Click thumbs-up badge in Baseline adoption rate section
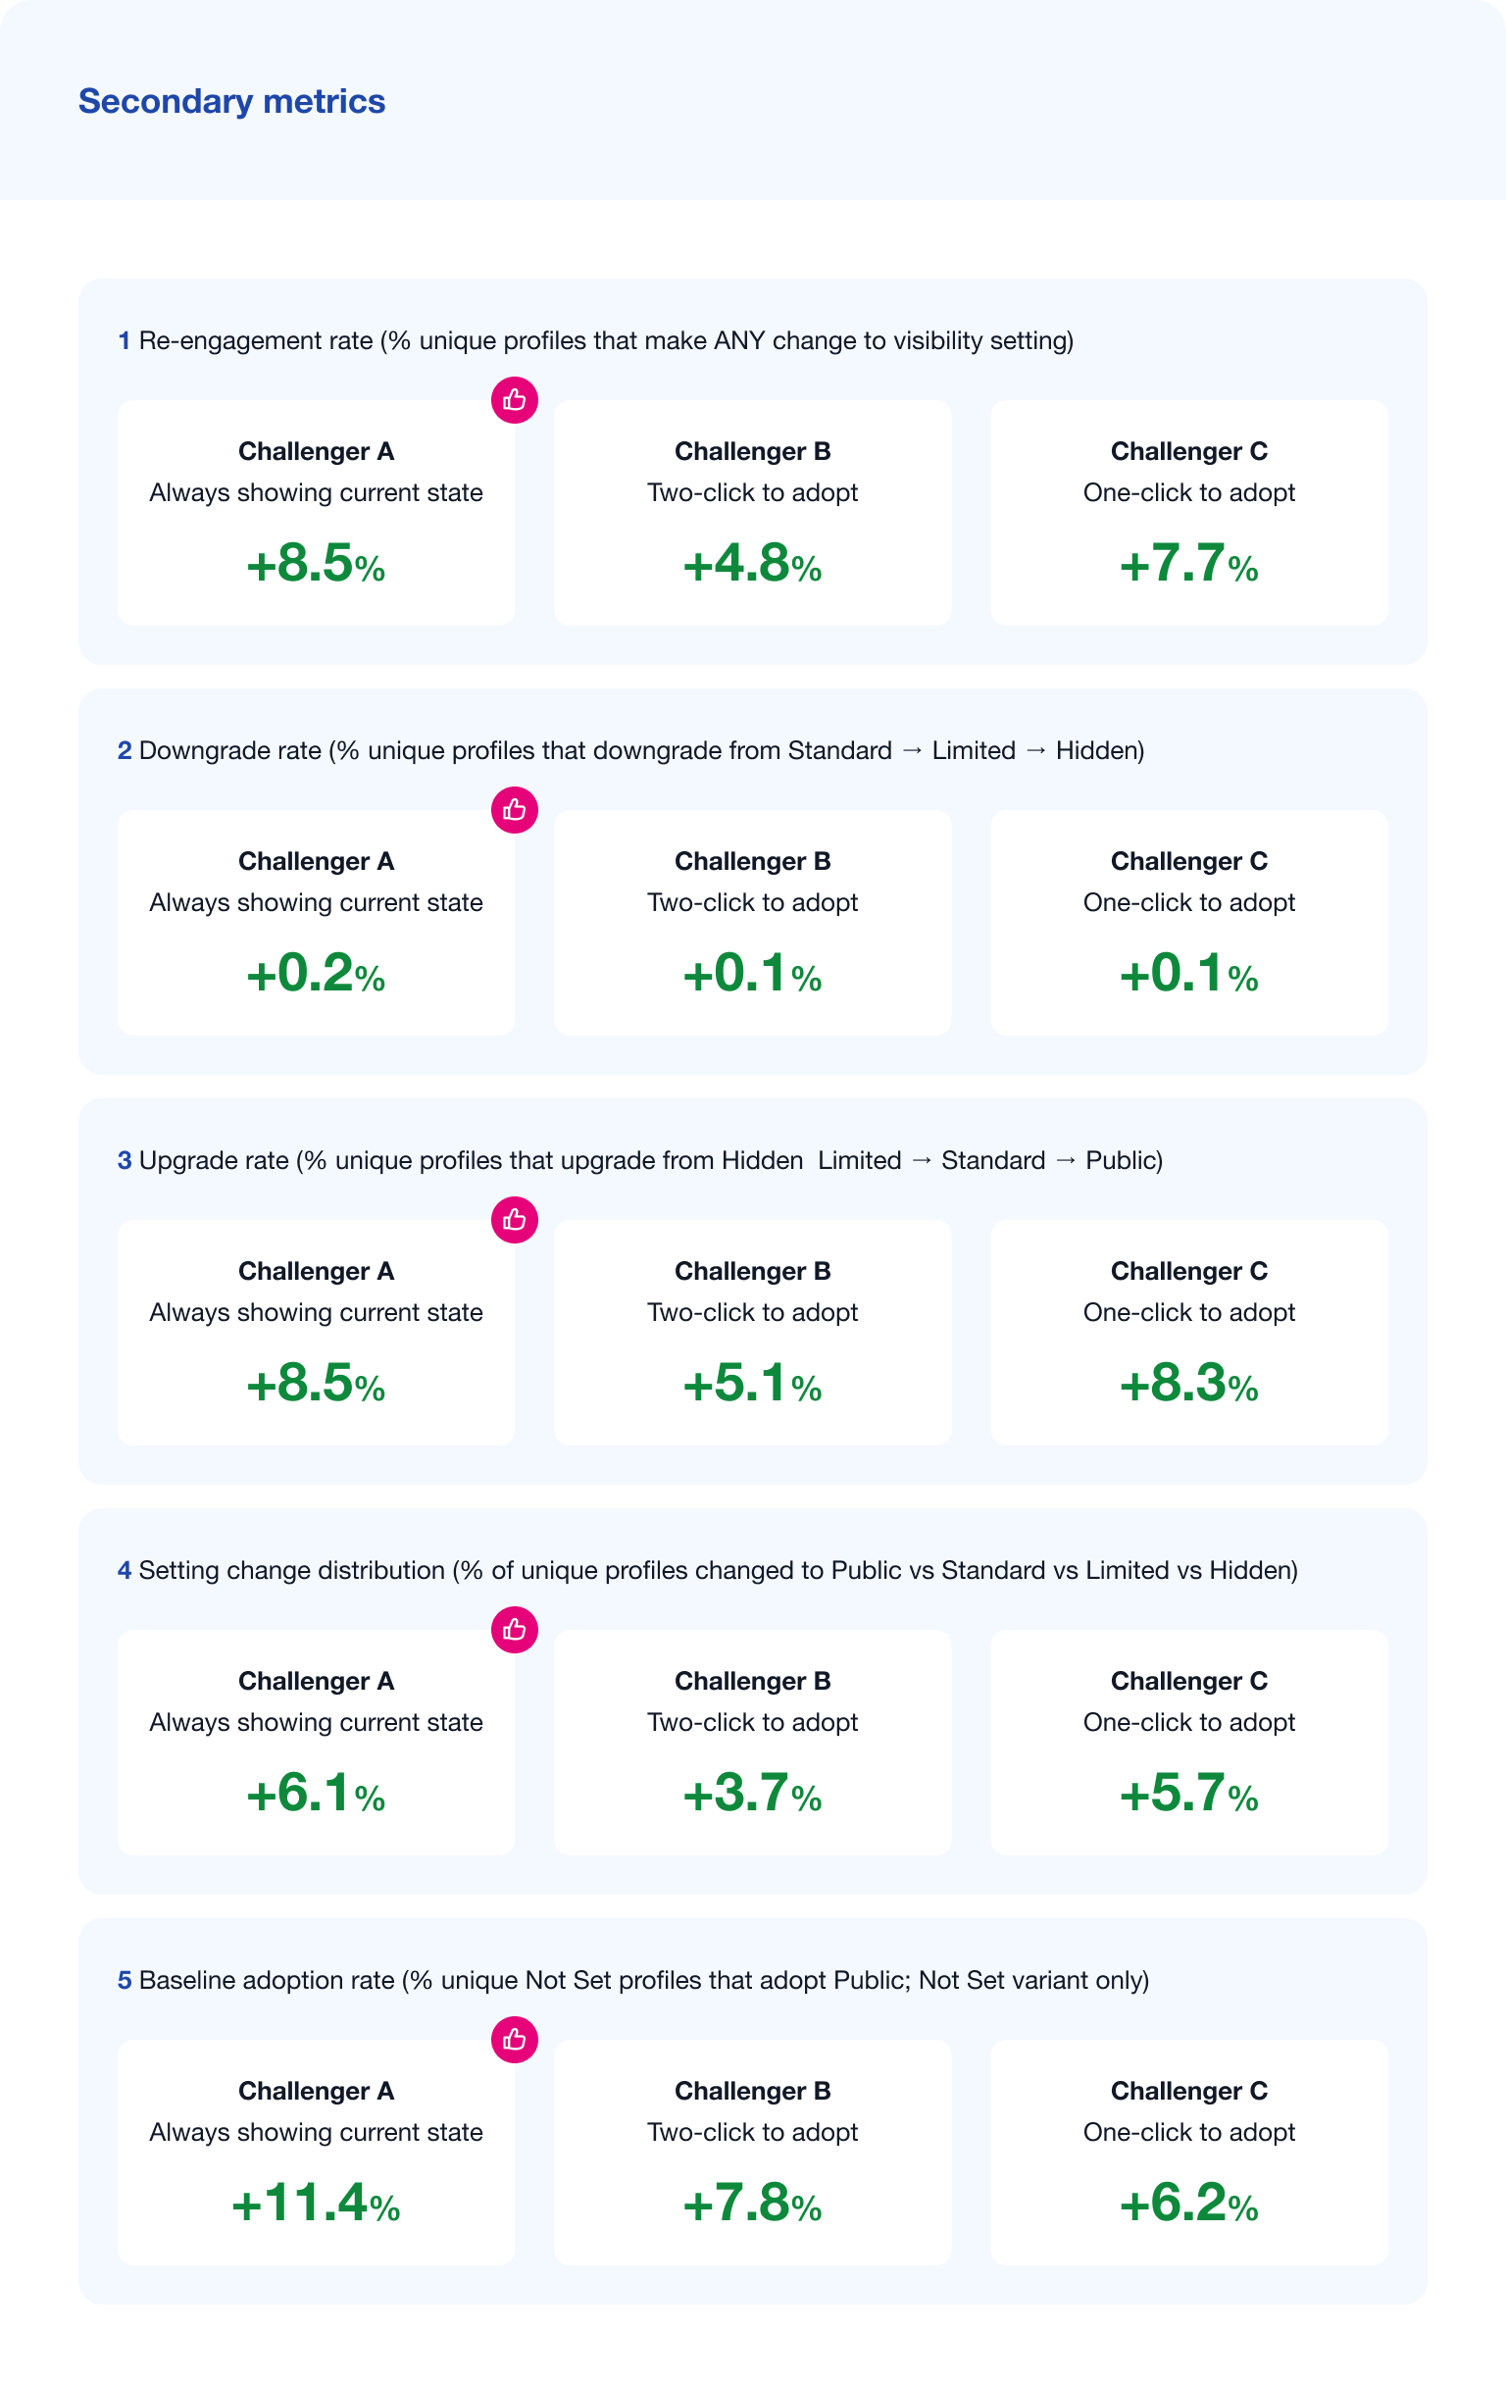Viewport: 1506px width, 2383px height. 515,2039
